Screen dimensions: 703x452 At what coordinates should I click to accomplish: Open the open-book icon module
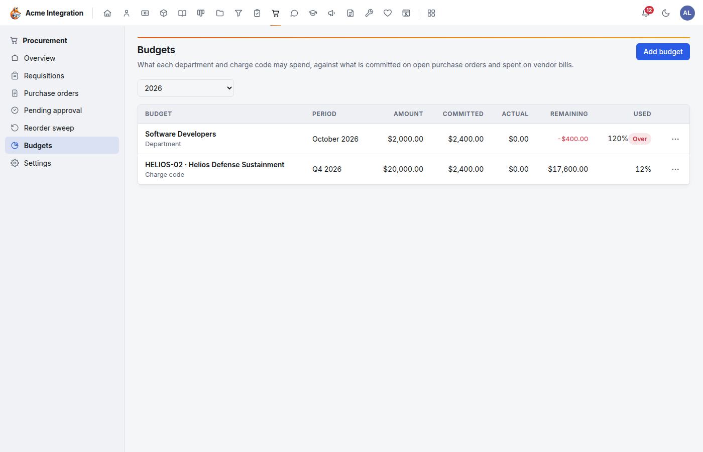(182, 13)
